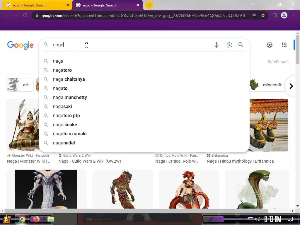Viewport: 300px width, 225px height.
Task: Click the taskbar clock 8:13 AM
Action: coord(273,219)
